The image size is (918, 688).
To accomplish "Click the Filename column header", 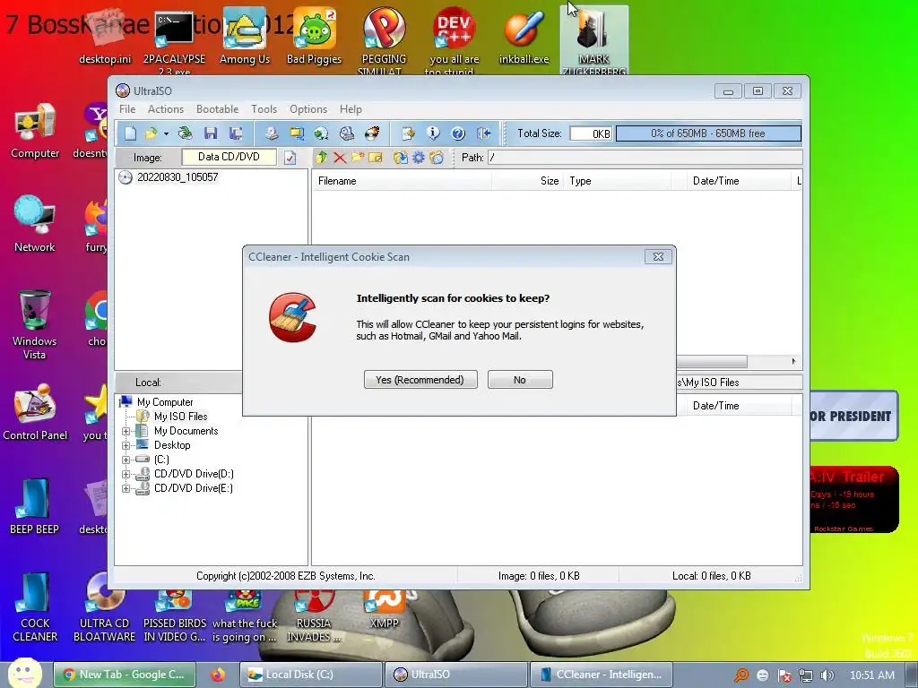I will point(402,181).
